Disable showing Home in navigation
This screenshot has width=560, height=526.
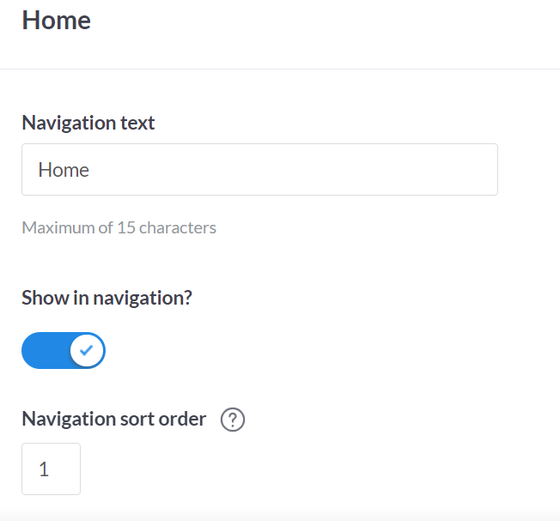[64, 350]
